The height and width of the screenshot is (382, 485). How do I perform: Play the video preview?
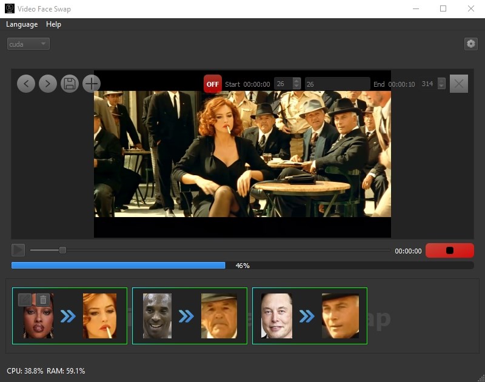(x=18, y=249)
